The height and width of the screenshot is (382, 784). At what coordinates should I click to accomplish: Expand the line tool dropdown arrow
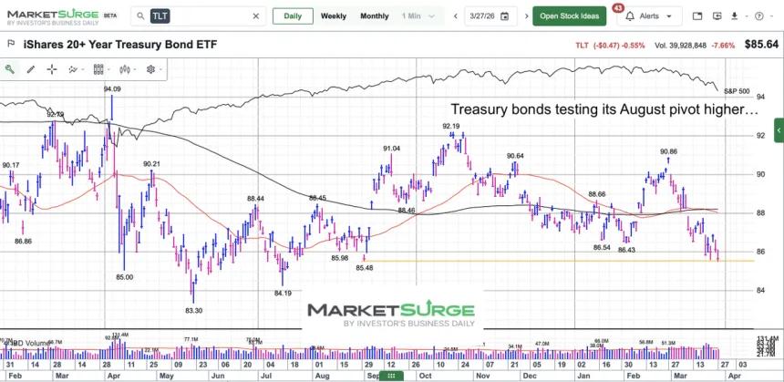click(83, 70)
